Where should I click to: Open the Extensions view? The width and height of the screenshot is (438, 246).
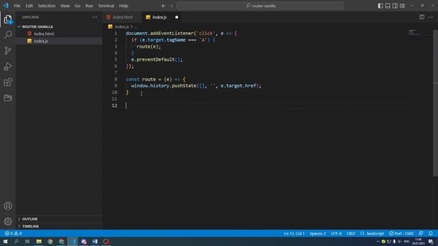pos(8,82)
